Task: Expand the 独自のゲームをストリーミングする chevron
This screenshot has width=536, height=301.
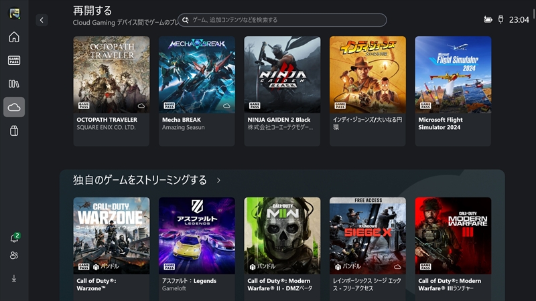Action: pos(218,181)
